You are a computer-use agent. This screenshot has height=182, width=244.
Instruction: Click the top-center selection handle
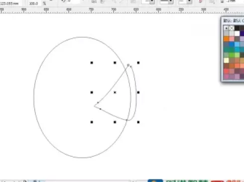(x=115, y=62)
